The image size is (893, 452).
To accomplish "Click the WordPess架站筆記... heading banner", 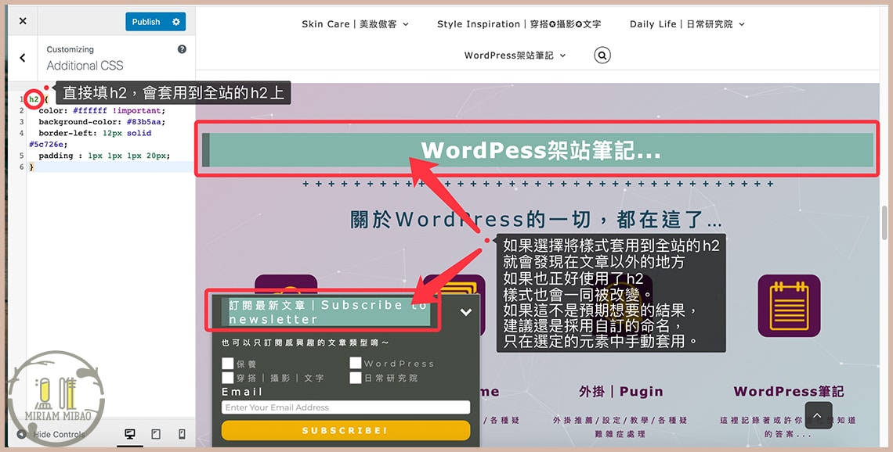I will [x=537, y=150].
